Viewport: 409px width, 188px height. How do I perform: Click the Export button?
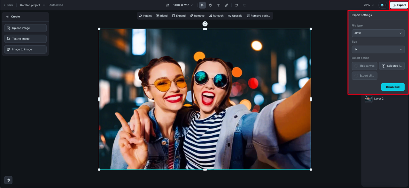399,5
